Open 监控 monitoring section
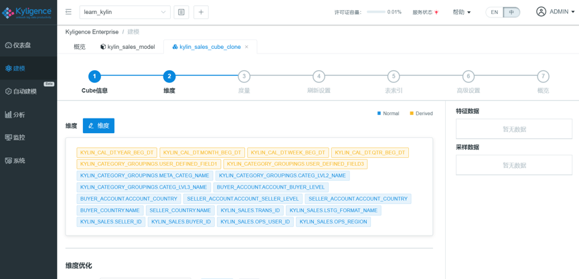Screen dimensions: 579x279 click(19, 137)
